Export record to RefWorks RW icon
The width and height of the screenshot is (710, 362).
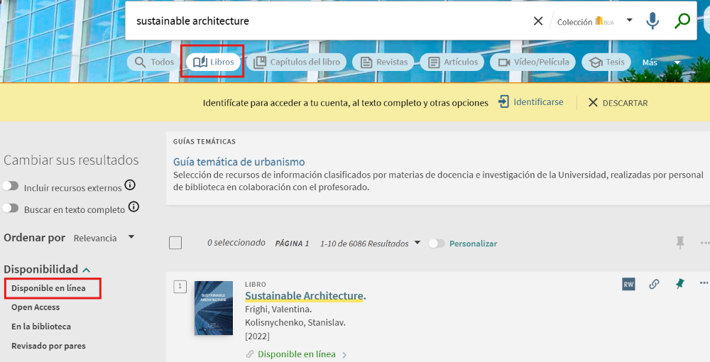coord(628,284)
